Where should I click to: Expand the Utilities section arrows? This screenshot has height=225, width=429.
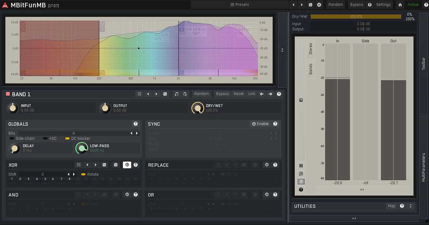[411, 206]
